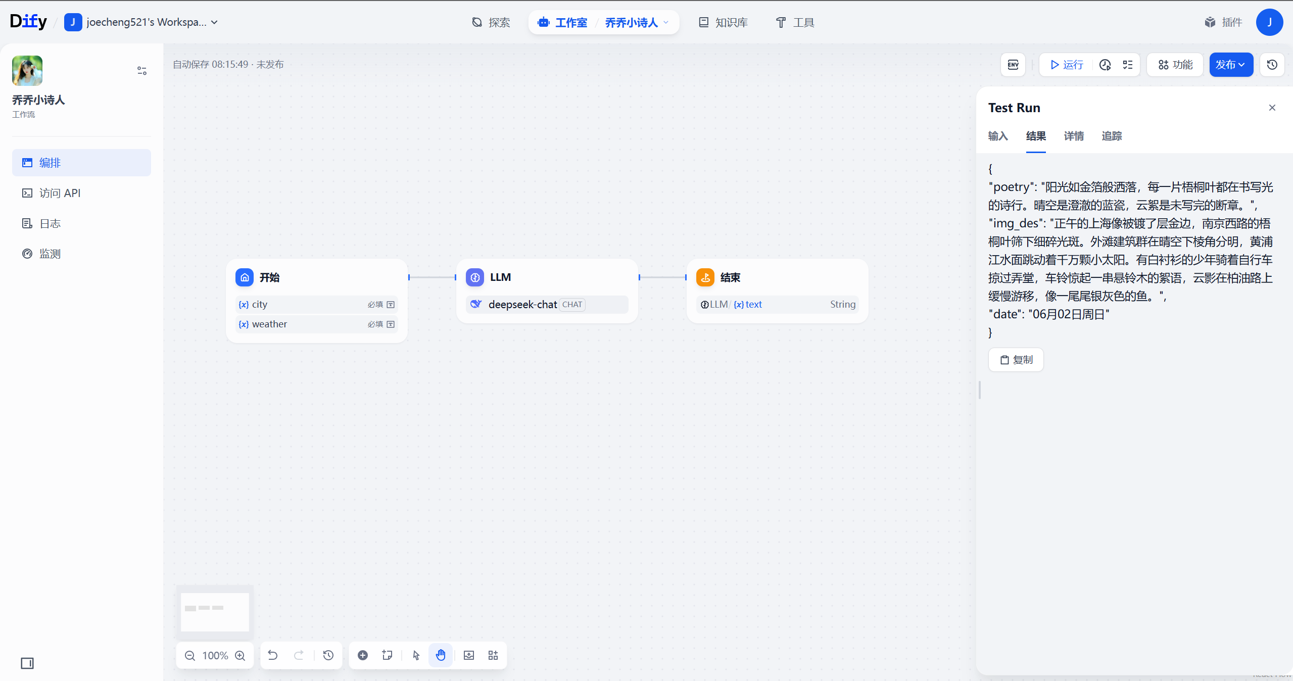Undo last action with undo arrow

273,655
